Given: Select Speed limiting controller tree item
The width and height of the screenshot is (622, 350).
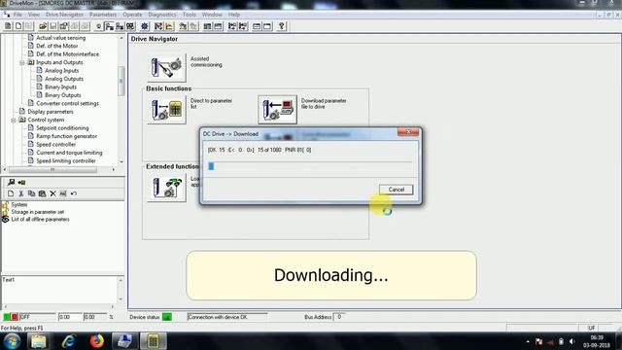Looking at the screenshot, I should pos(66,161).
